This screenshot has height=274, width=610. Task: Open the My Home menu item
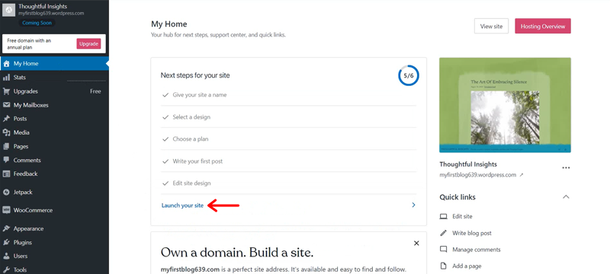(54, 64)
